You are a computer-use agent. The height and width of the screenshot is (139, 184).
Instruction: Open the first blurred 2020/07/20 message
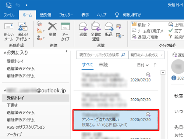click(116, 80)
